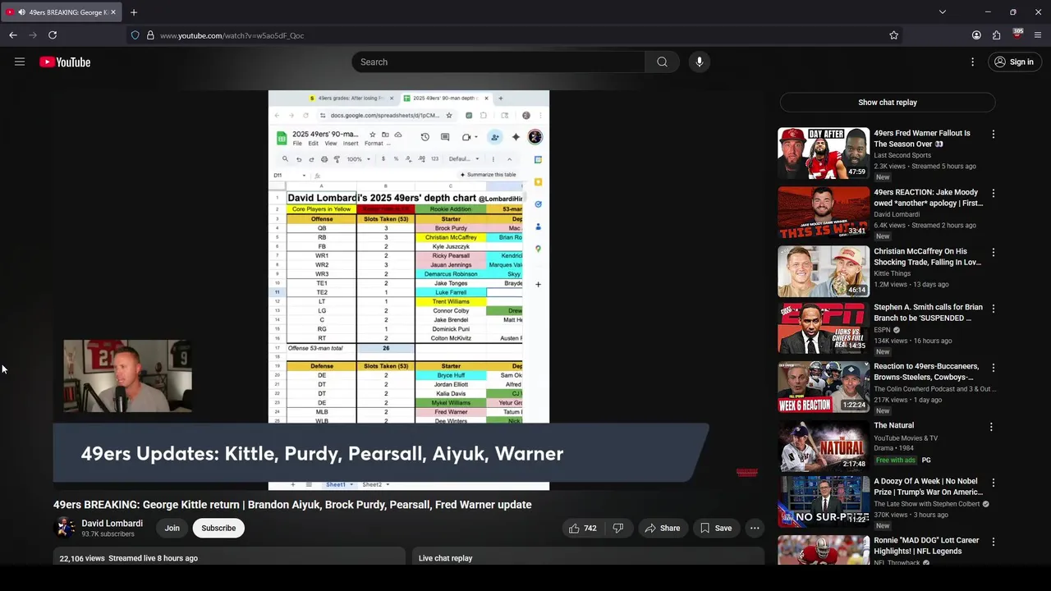Image resolution: width=1051 pixels, height=591 pixels.
Task: Mute tab via speaker icon
Action: coord(21,12)
